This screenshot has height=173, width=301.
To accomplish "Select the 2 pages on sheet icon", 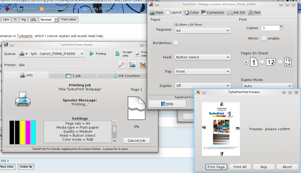I will pos(271,62).
